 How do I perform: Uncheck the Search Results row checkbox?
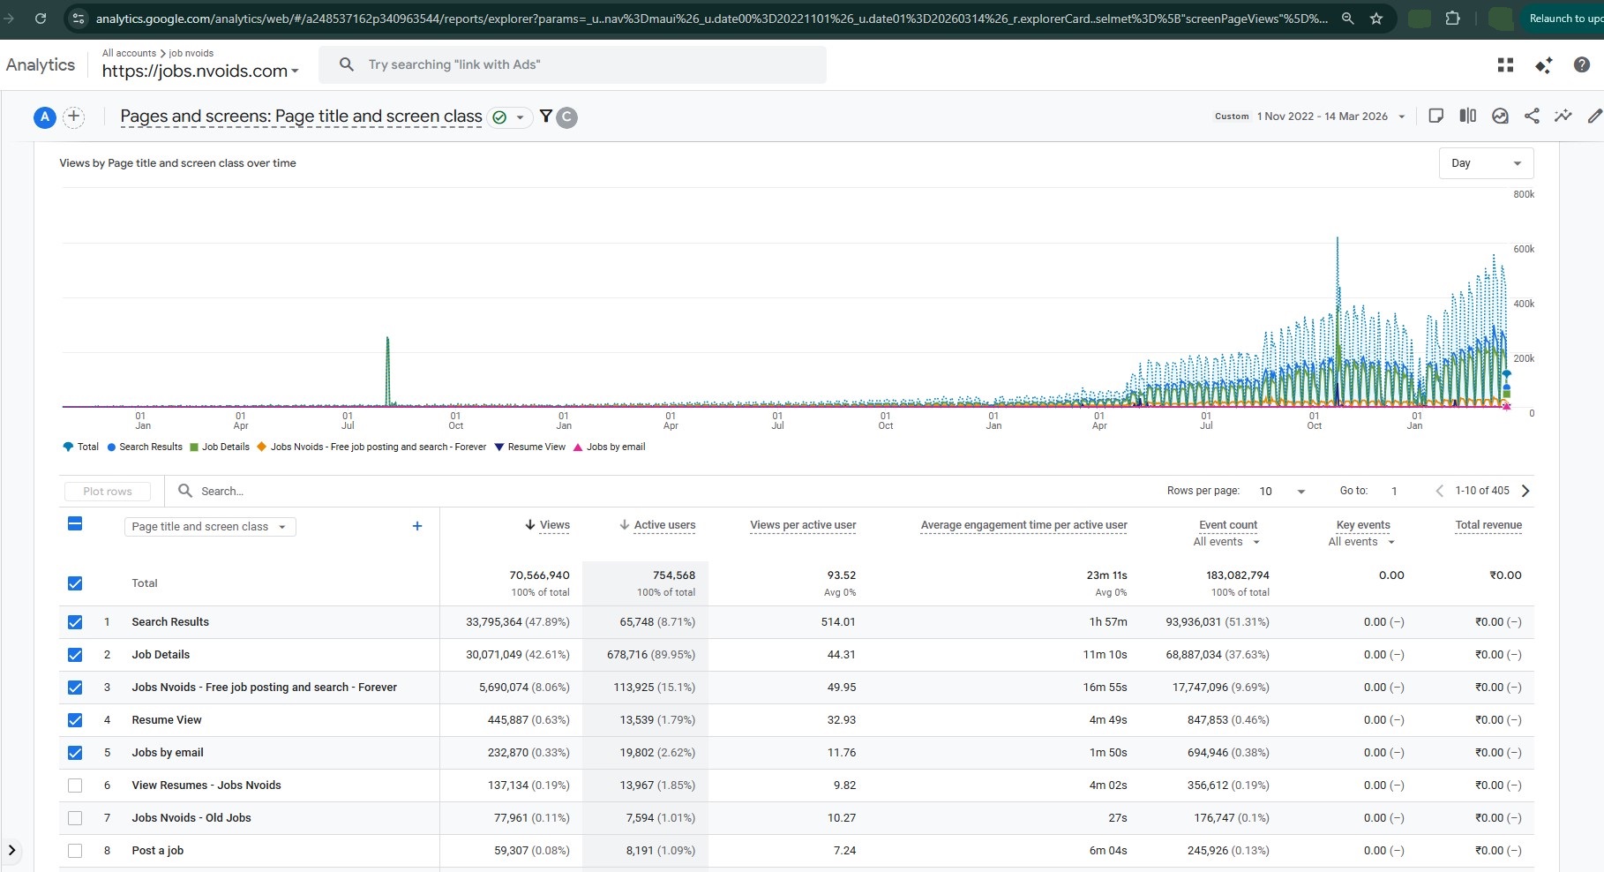point(75,622)
